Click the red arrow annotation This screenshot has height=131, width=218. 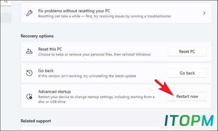(164, 87)
